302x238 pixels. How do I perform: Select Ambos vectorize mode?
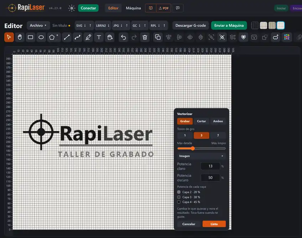[218, 121]
